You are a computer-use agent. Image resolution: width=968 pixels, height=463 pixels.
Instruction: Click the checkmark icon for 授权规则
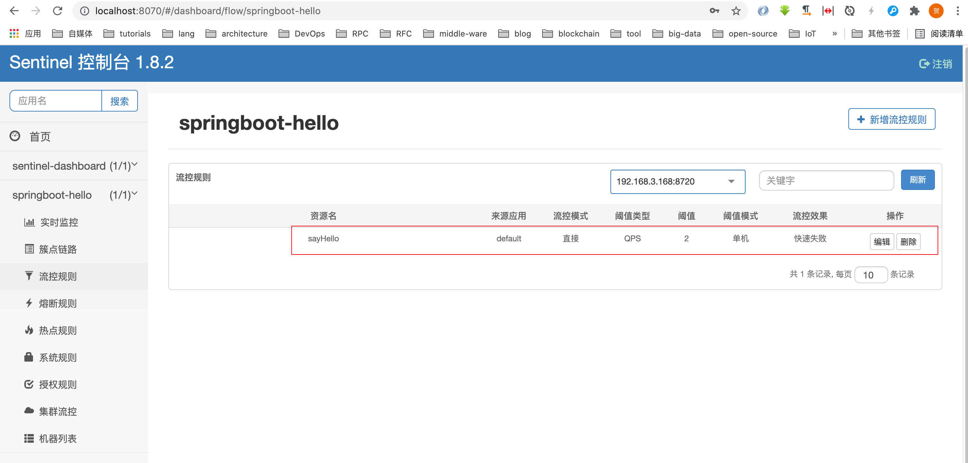pos(29,384)
